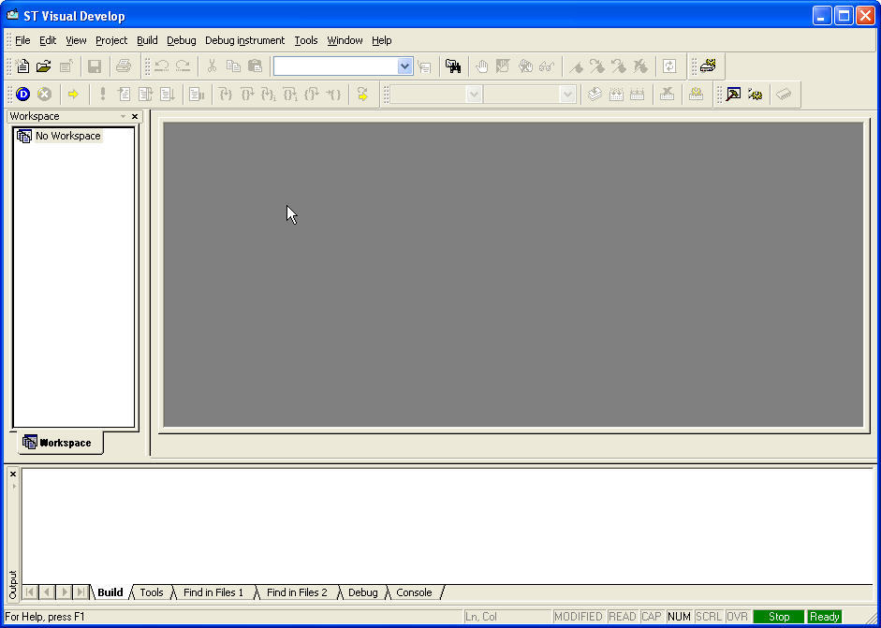Switch to the Console output tab

pos(414,592)
